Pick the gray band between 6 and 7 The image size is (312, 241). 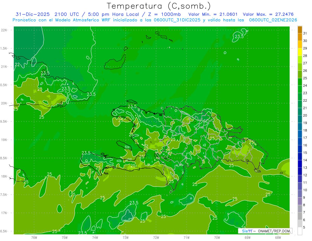point(300,216)
